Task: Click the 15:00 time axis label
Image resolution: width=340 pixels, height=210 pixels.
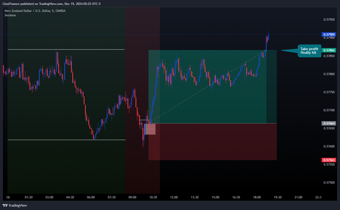Action: point(215,197)
